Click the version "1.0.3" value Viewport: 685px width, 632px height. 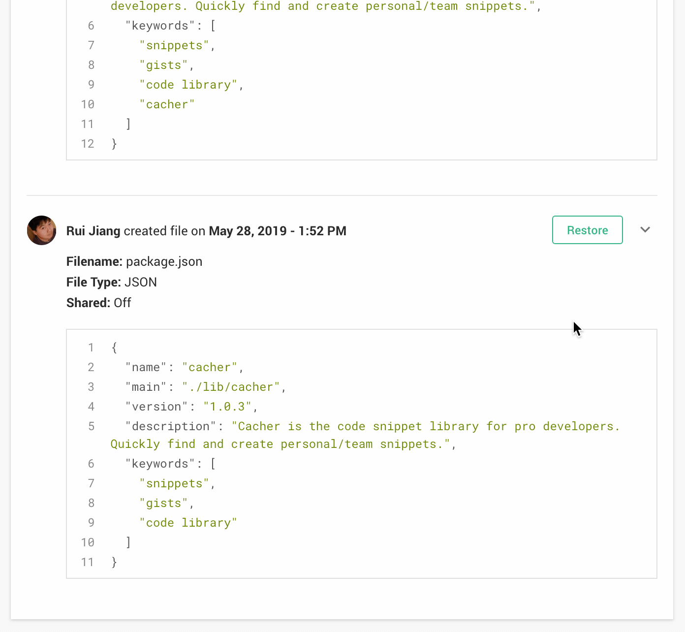click(227, 407)
